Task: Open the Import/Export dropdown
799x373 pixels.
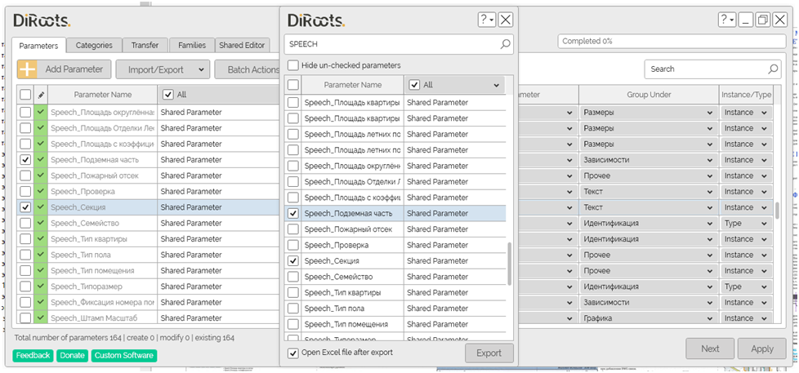Action: click(163, 69)
